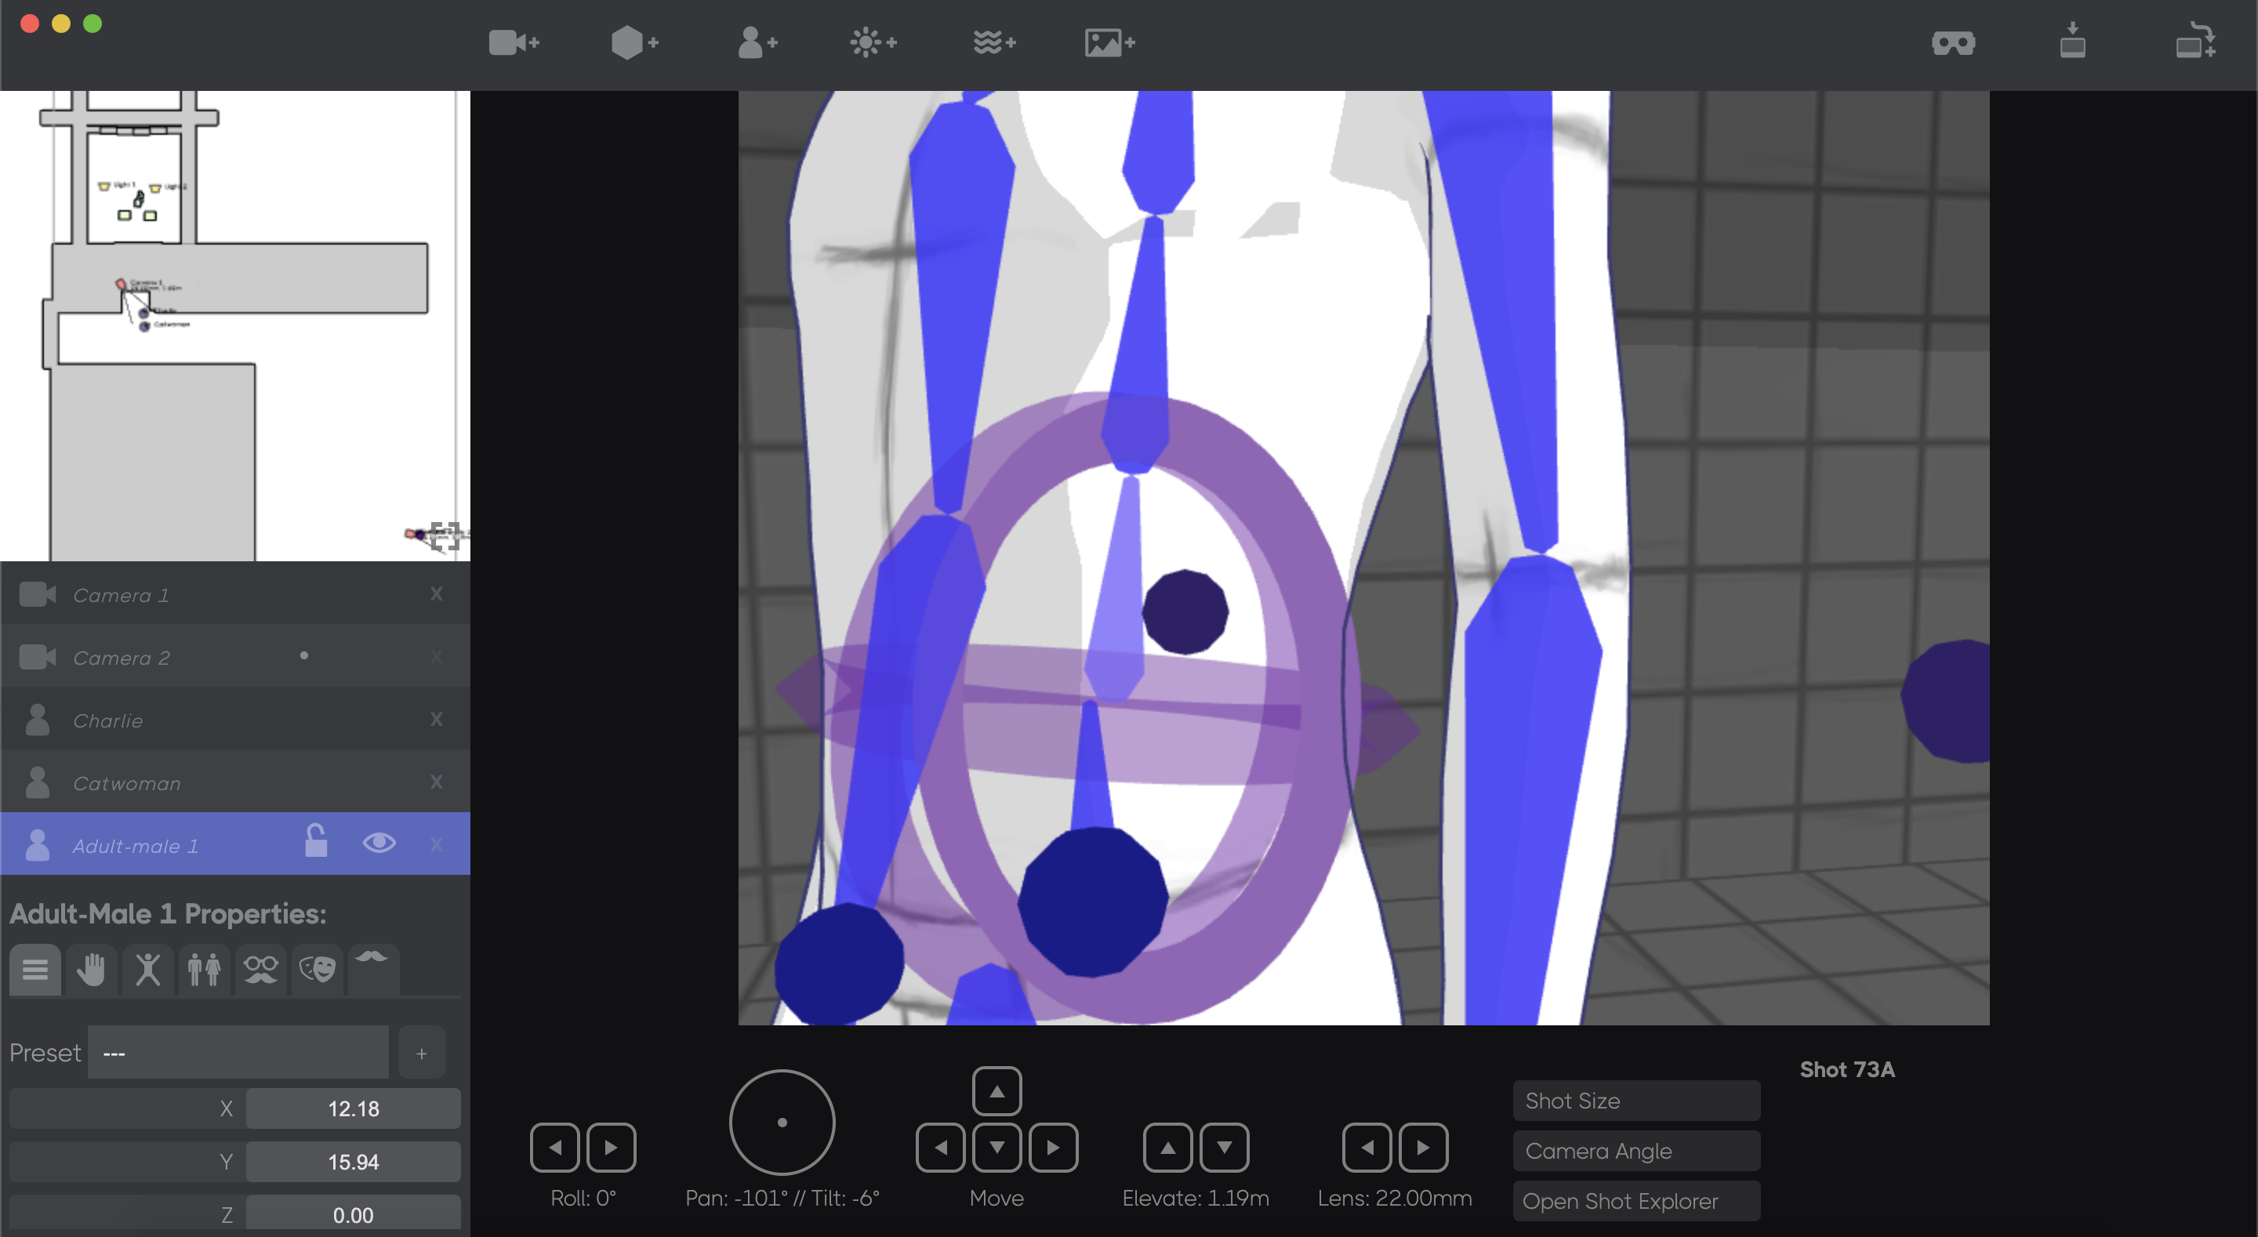This screenshot has width=2258, height=1237.
Task: Click the Shot 73A label
Action: 1847,1069
